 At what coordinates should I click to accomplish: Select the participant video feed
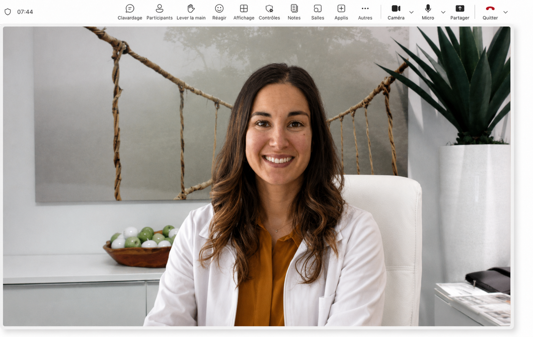pos(257,176)
